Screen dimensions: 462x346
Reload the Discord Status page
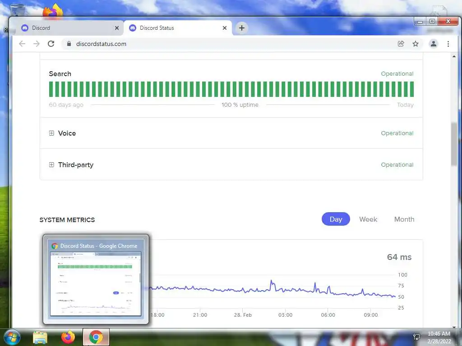click(x=51, y=44)
